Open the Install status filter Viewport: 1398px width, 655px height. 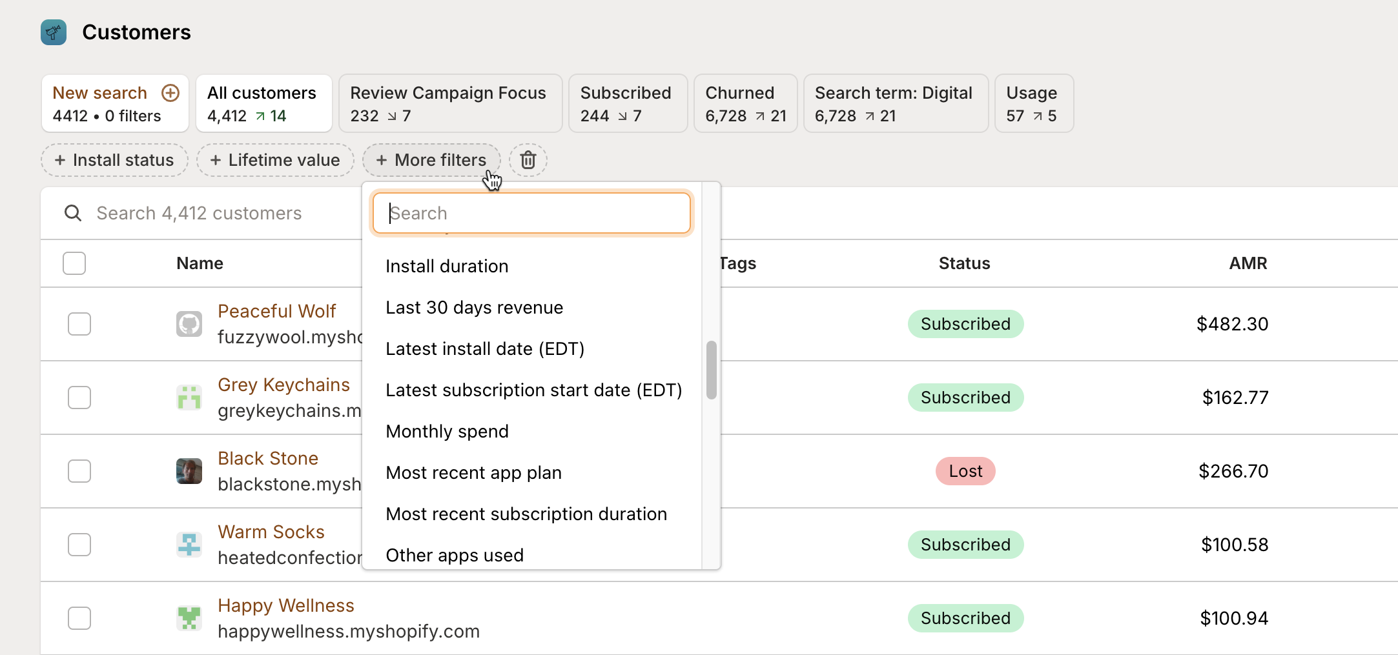click(x=114, y=160)
